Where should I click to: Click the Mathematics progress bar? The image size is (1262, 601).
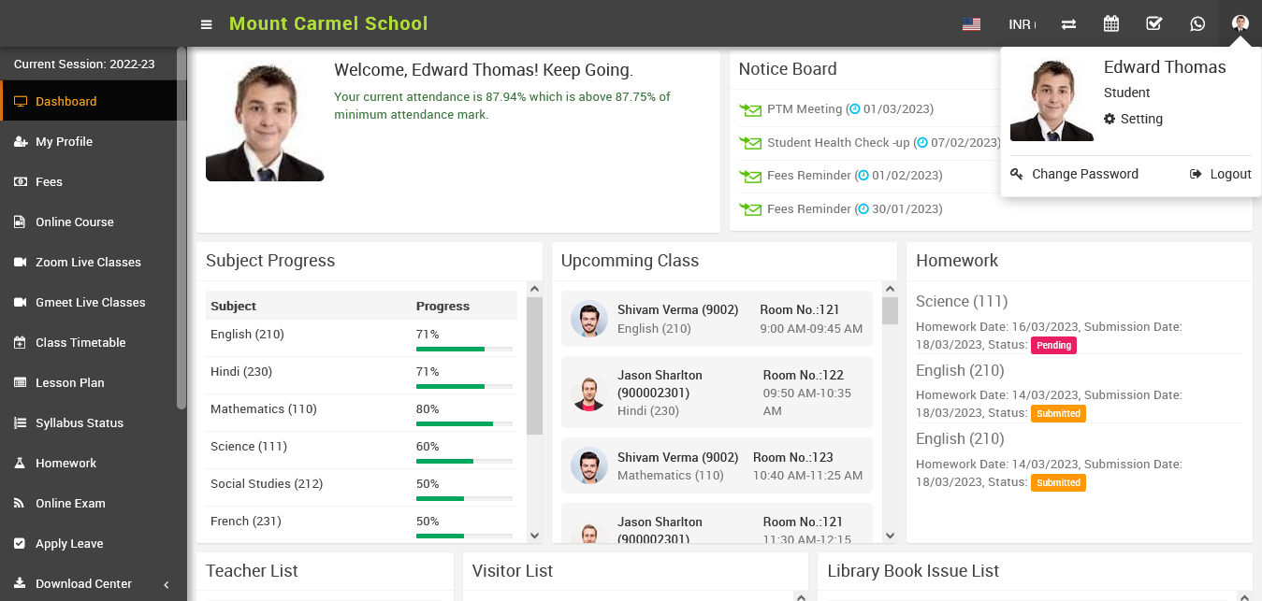tap(464, 423)
